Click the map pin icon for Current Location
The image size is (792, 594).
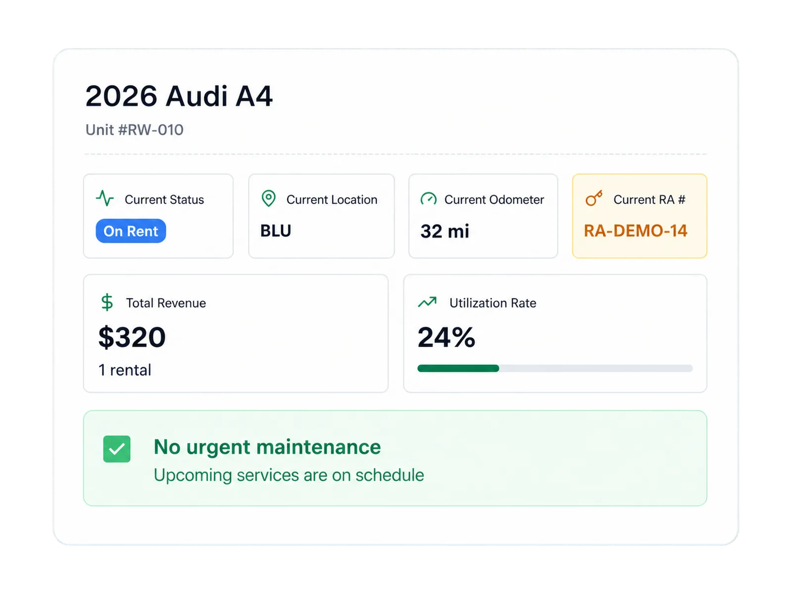pos(268,198)
